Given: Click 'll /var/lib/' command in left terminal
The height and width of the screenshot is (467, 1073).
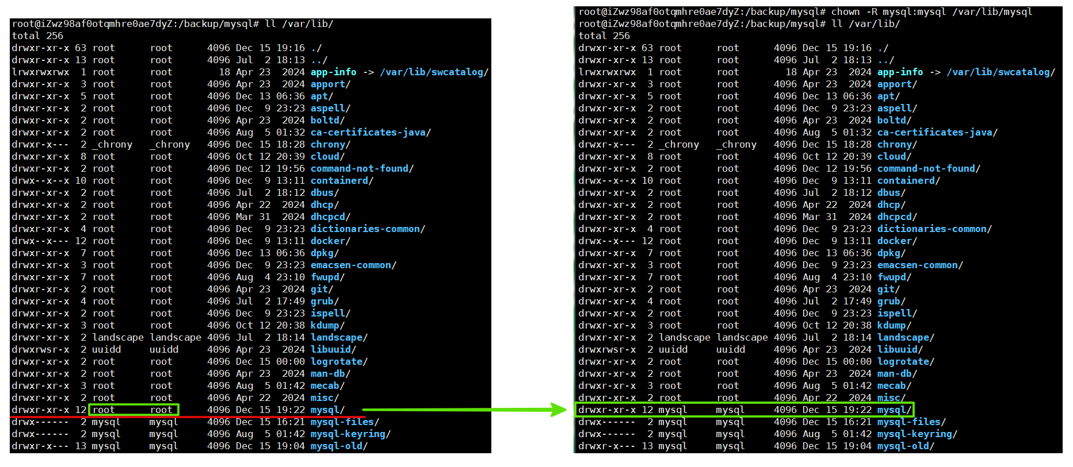Looking at the screenshot, I should pos(299,24).
